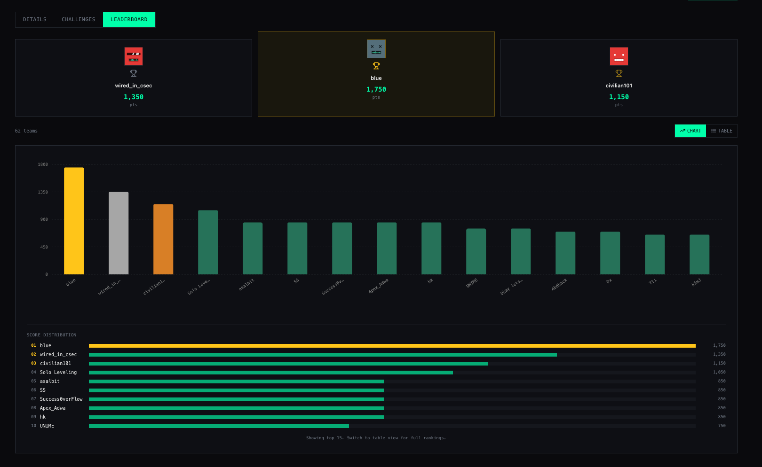Select the LEADERBOARD tab
This screenshot has width=762, height=467.
click(129, 20)
